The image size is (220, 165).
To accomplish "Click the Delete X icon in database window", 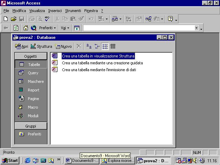I will coord(79,46).
